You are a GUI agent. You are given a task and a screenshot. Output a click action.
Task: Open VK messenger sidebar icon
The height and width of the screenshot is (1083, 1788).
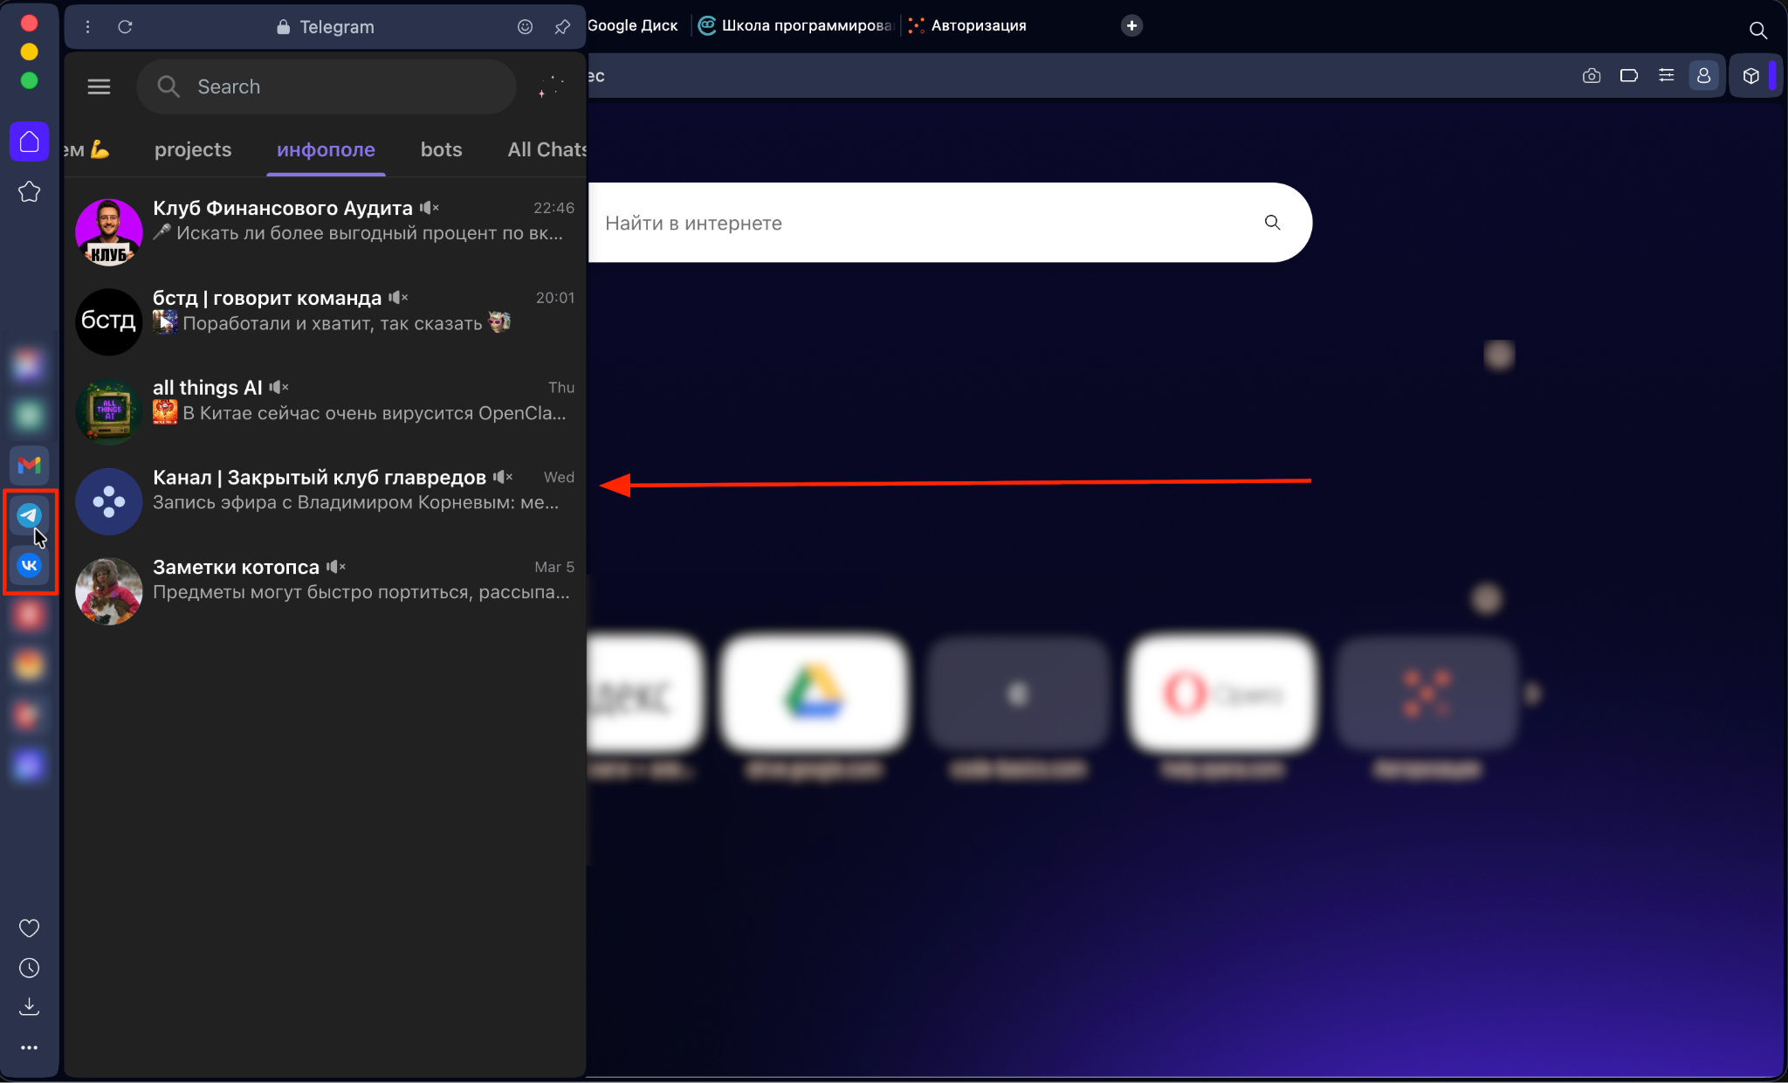(x=29, y=565)
